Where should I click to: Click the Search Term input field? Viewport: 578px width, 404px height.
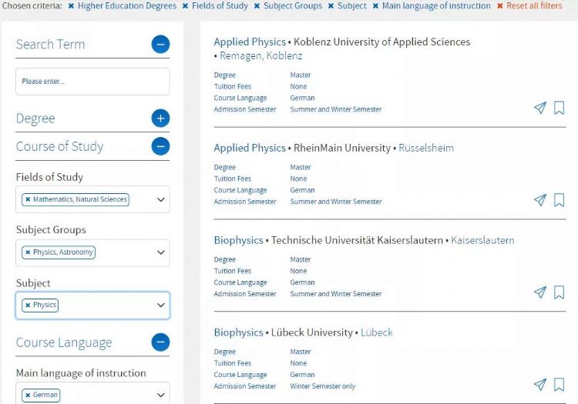(92, 82)
